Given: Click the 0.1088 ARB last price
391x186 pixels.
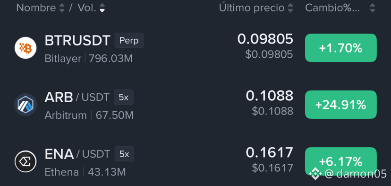Looking at the screenshot, I should pos(269,96).
